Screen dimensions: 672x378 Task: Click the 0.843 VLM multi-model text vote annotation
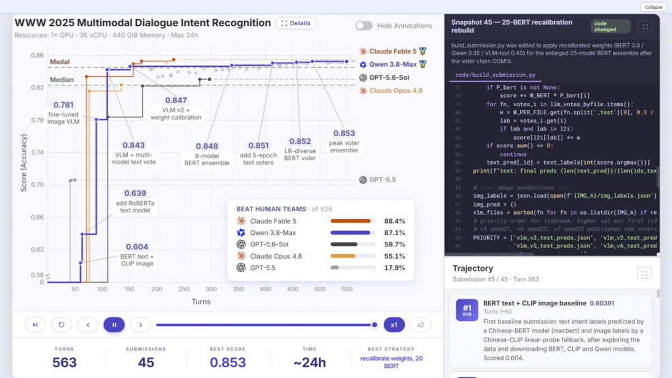click(134, 153)
